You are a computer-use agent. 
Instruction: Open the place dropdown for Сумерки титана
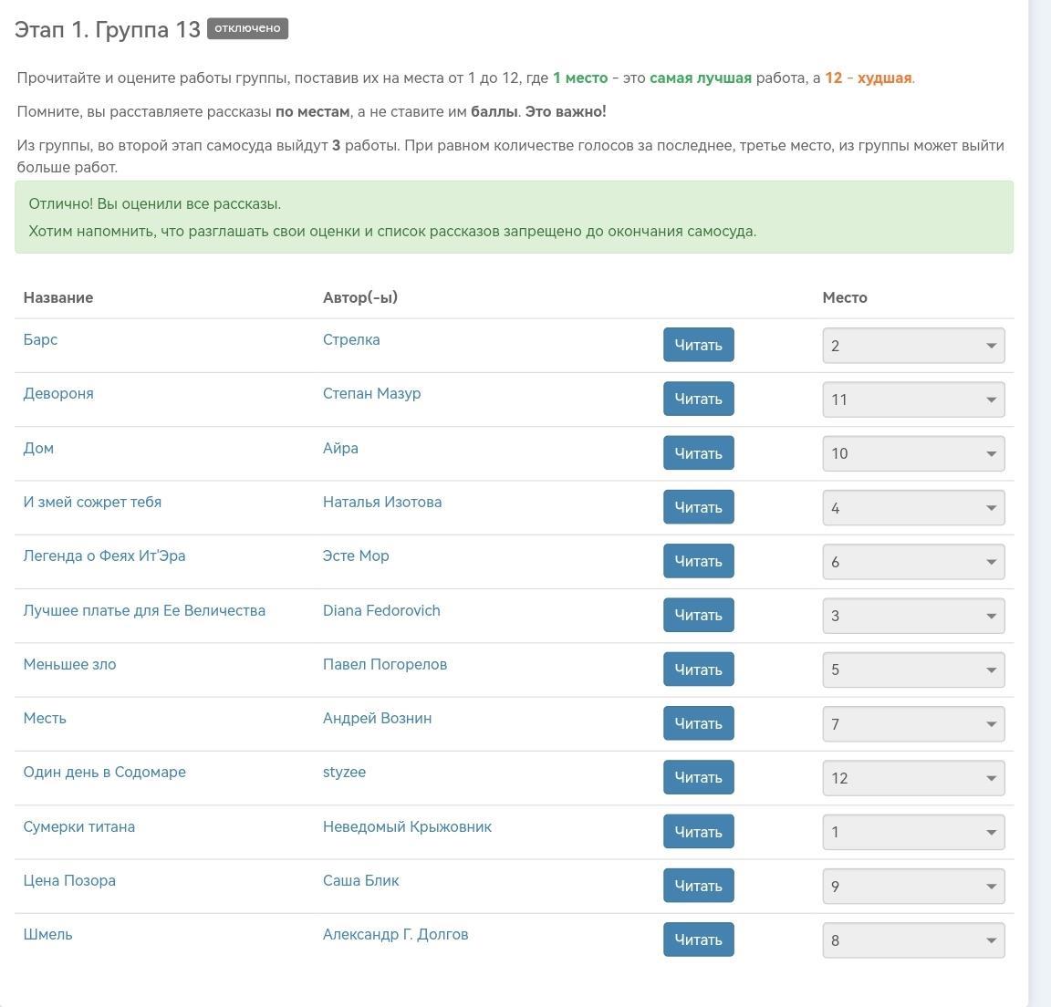[x=912, y=832]
